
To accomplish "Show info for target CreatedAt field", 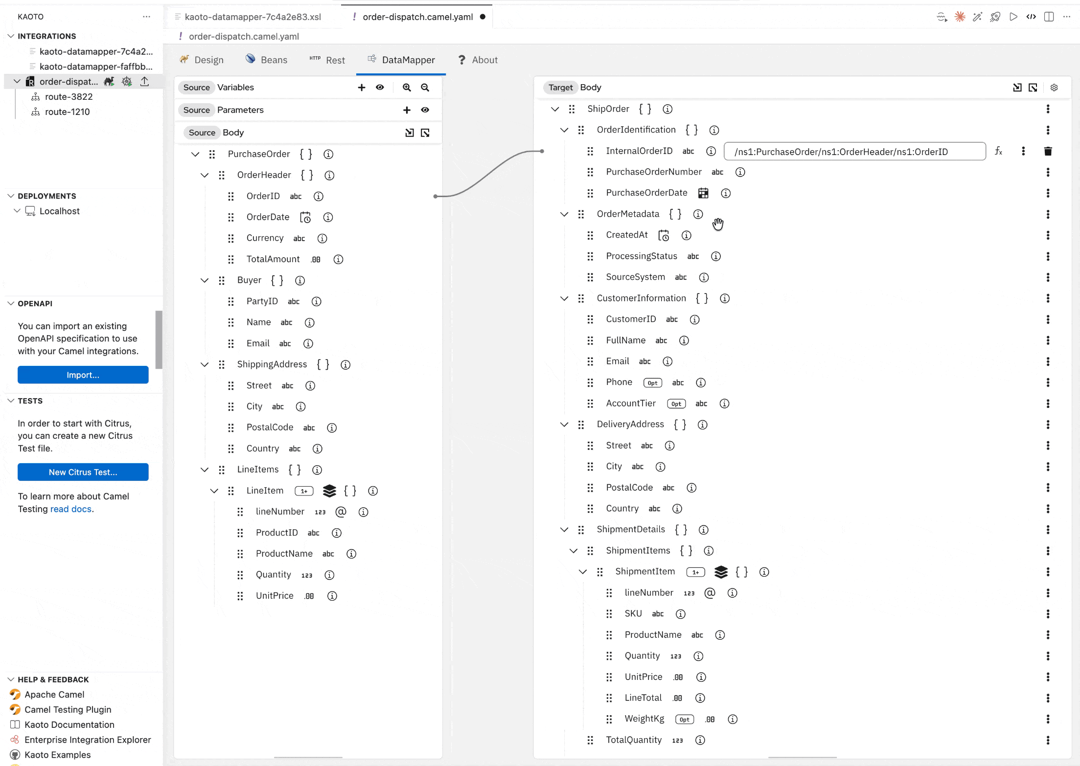I will tap(687, 235).
